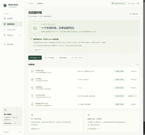The width and height of the screenshot is (145, 135).
Task: Open the Claude Code sidebar item
Action: click(12, 30)
